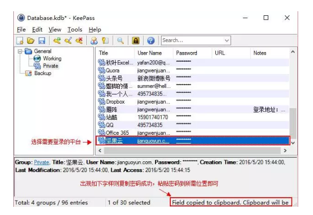Collapse the General tree node
Screen dimensions: 313x215
(x=20, y=52)
